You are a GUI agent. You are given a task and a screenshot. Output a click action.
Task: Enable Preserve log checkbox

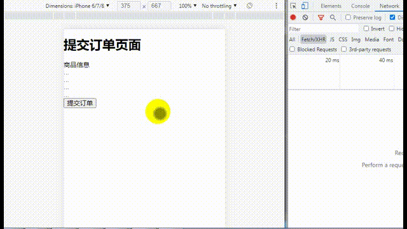click(x=348, y=17)
